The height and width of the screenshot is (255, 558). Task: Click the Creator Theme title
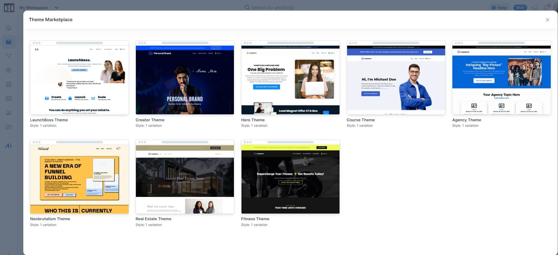point(150,120)
